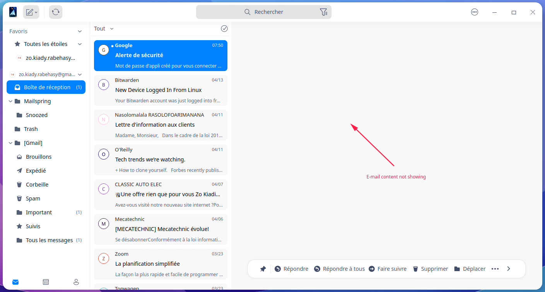
Task: Collapse the zo.kiady.rabehasy@gma... account chevron
Action: click(x=80, y=74)
